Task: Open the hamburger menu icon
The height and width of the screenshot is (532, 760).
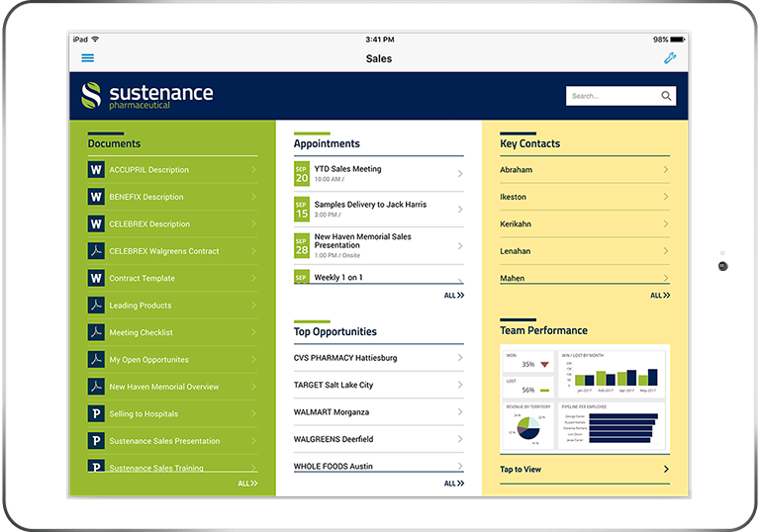Action: 88,58
